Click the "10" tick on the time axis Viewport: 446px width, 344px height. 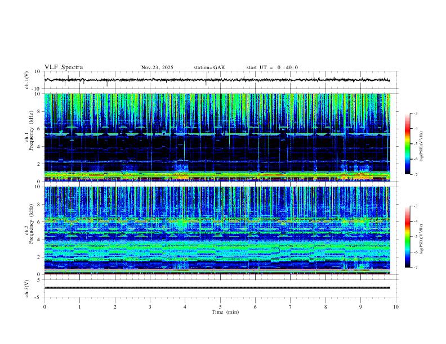click(396, 307)
